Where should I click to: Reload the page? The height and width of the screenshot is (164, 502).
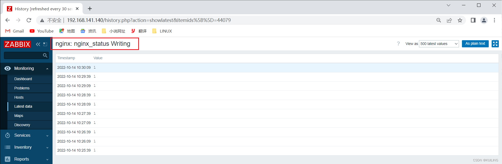(x=29, y=20)
